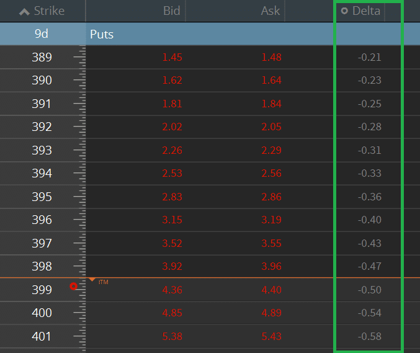Click delta value -0.36
The image size is (420, 353).
[369, 197]
